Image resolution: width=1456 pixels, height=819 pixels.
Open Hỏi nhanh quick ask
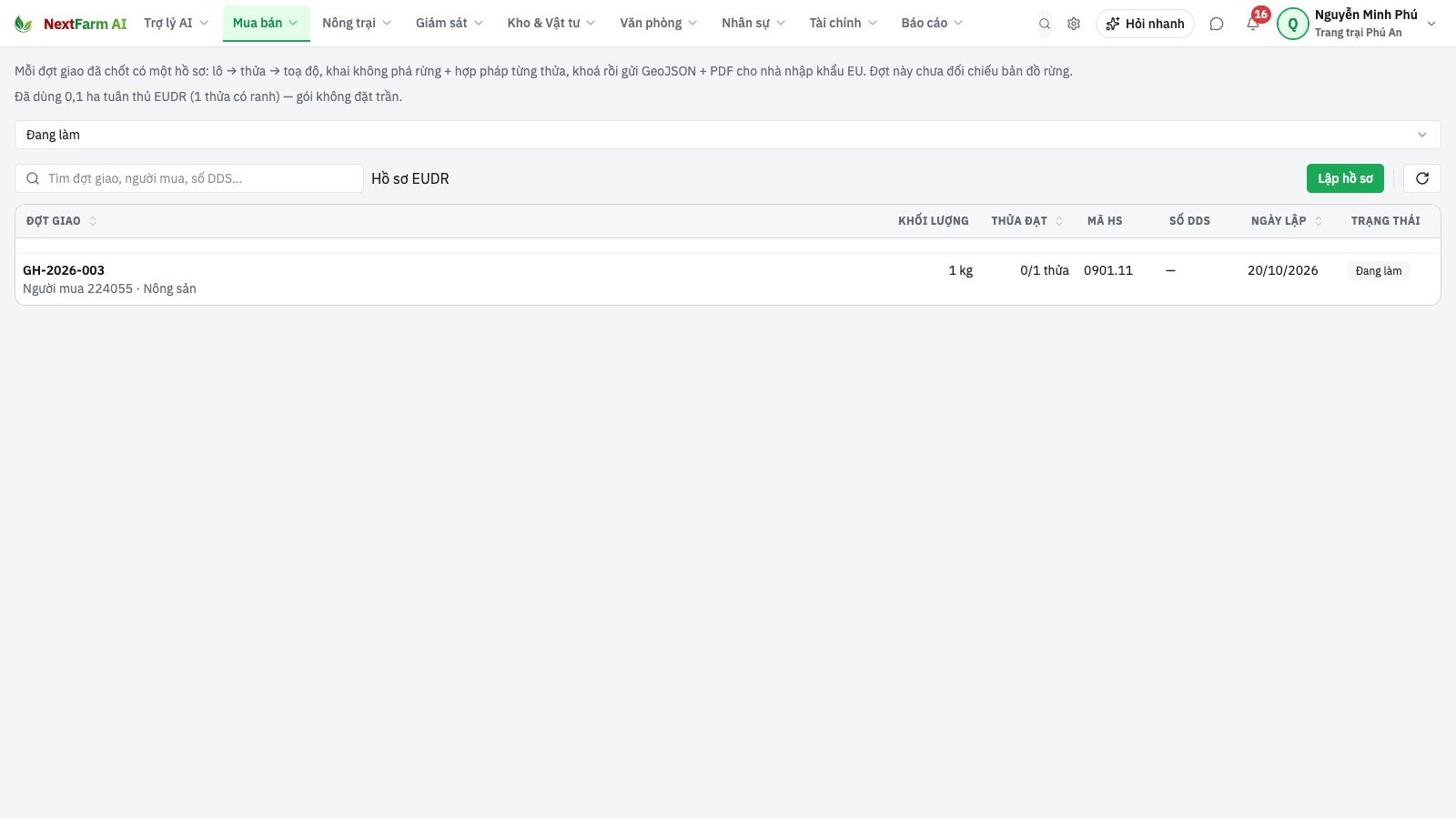pos(1145,24)
